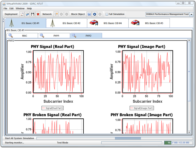
Task: Click the magnifier icon on MAC tab
Action: pyautogui.click(x=11, y=36)
